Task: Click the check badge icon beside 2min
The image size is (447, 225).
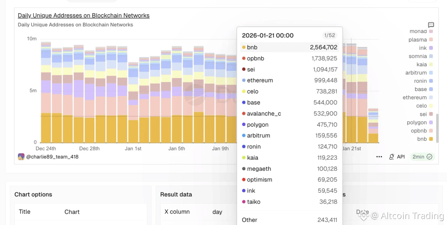Action: (430, 157)
